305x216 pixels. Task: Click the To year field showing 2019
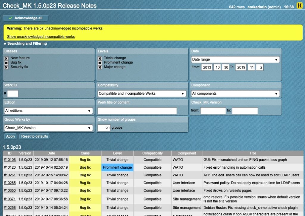[x=241, y=67]
